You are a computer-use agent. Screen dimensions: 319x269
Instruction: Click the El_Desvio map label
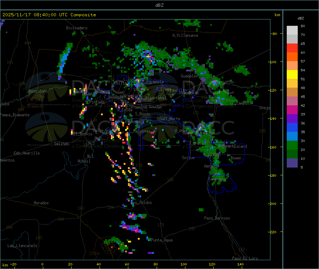pyautogui.click(x=83, y=134)
